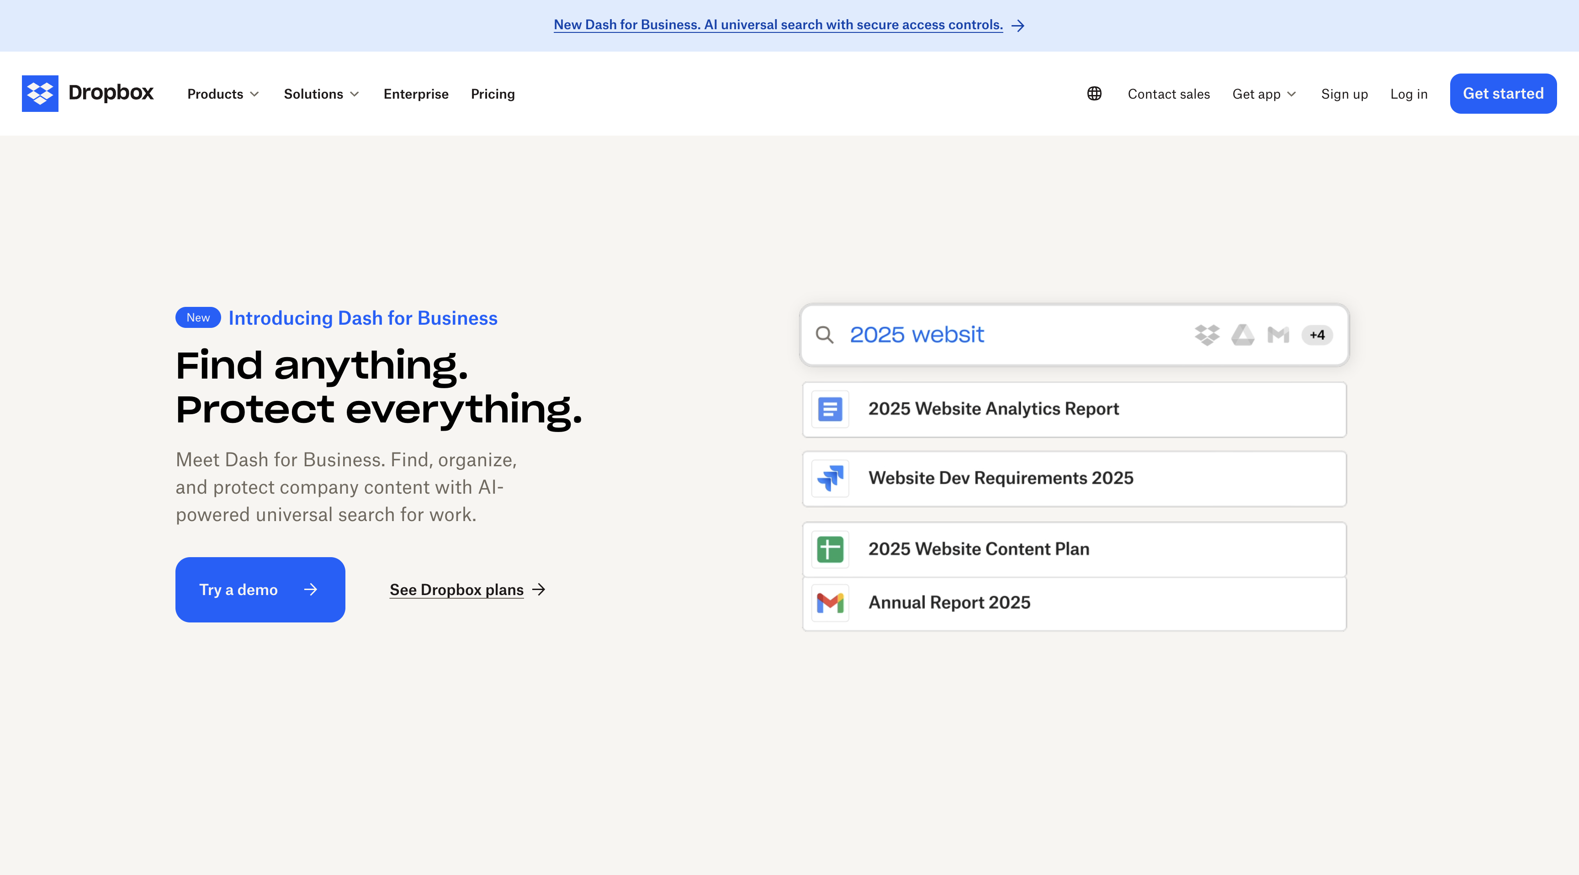Viewport: 1579px width, 875px height.
Task: Open the language globe selector
Action: tap(1094, 94)
